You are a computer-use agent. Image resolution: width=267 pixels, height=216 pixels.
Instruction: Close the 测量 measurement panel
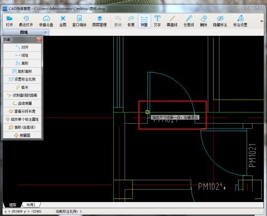(x=39, y=39)
